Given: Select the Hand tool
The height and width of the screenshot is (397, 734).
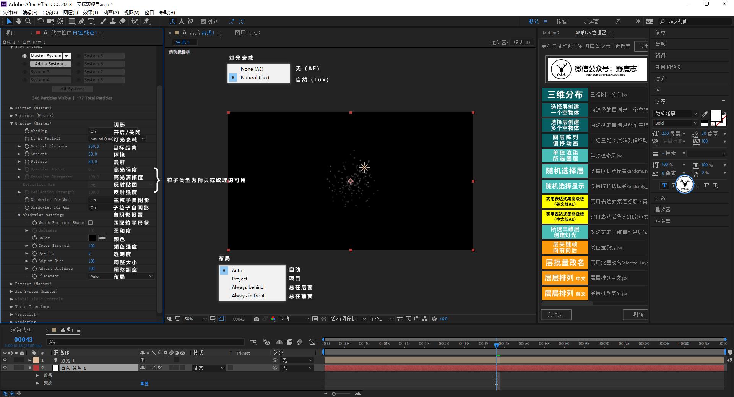Looking at the screenshot, I should coord(18,21).
